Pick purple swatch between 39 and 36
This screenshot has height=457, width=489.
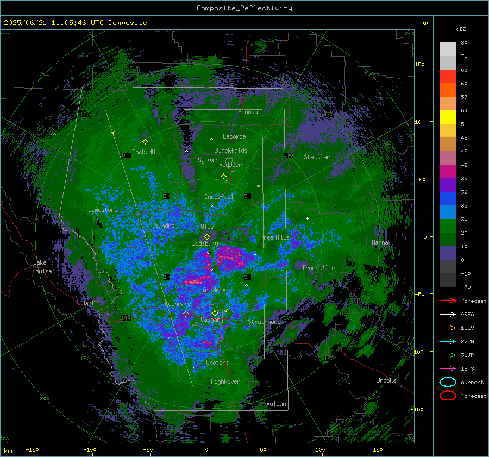pos(448,185)
